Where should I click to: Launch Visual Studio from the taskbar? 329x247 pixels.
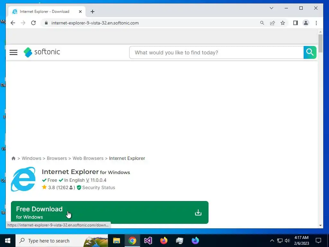point(148,241)
